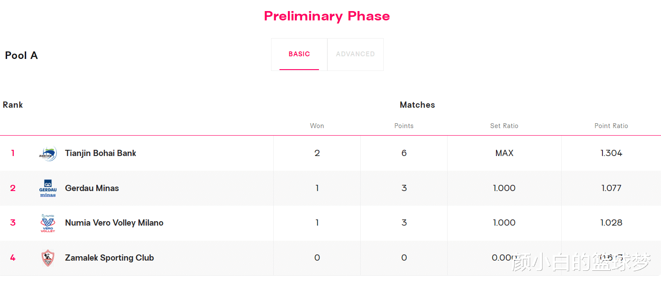Open the Gerdau Minas team name
Viewport: 661px width, 285px height.
point(92,188)
